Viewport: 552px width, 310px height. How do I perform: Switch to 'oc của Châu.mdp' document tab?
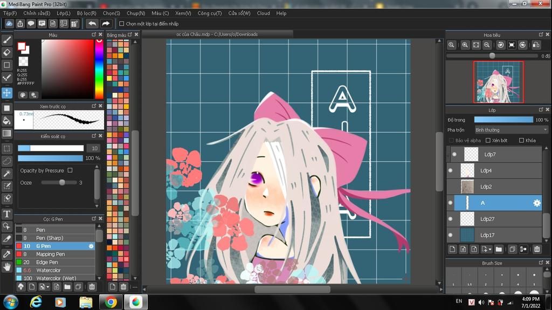click(x=217, y=34)
